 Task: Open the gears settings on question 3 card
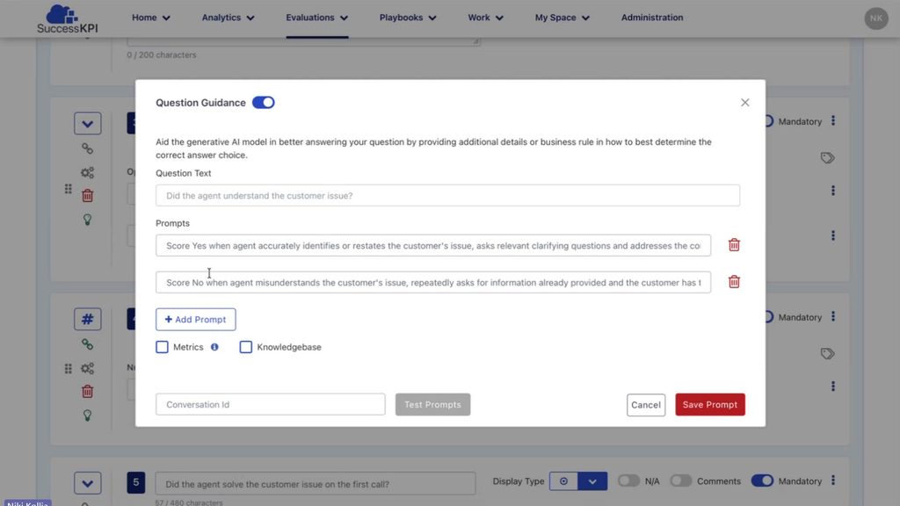[87, 172]
